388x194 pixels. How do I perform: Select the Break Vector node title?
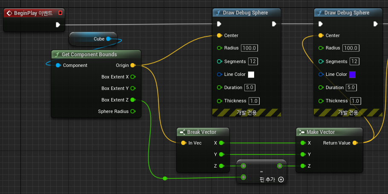tap(202, 132)
